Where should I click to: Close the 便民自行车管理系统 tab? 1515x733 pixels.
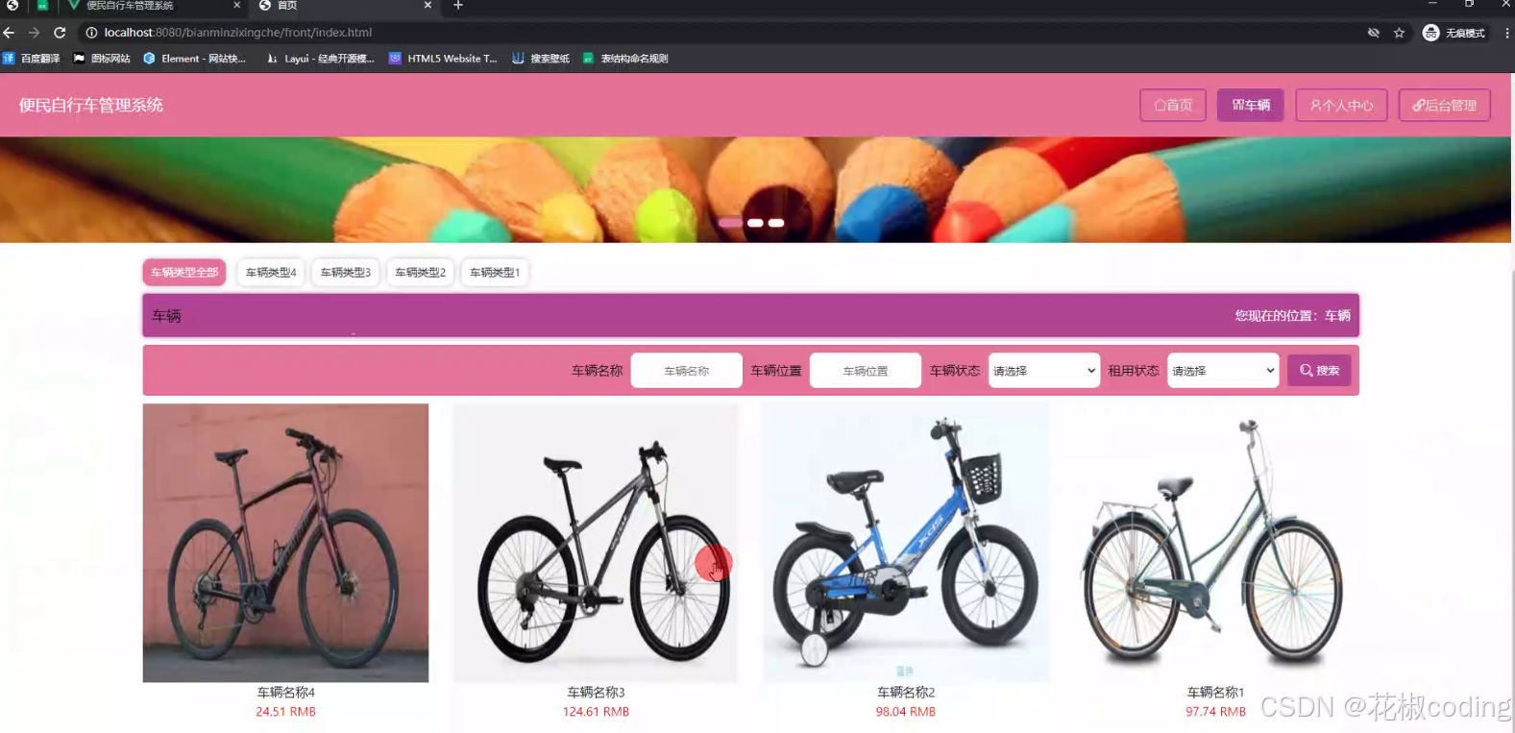tap(236, 6)
